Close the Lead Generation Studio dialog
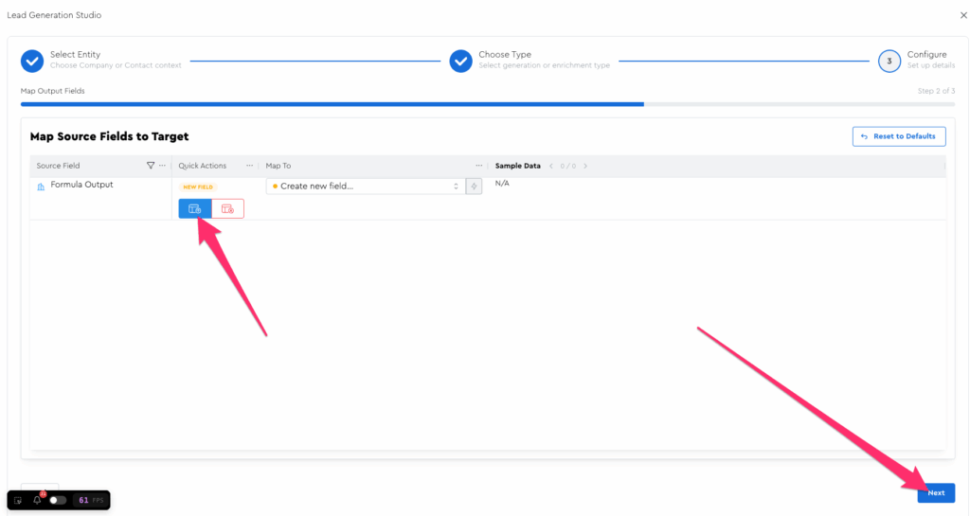 coord(963,15)
